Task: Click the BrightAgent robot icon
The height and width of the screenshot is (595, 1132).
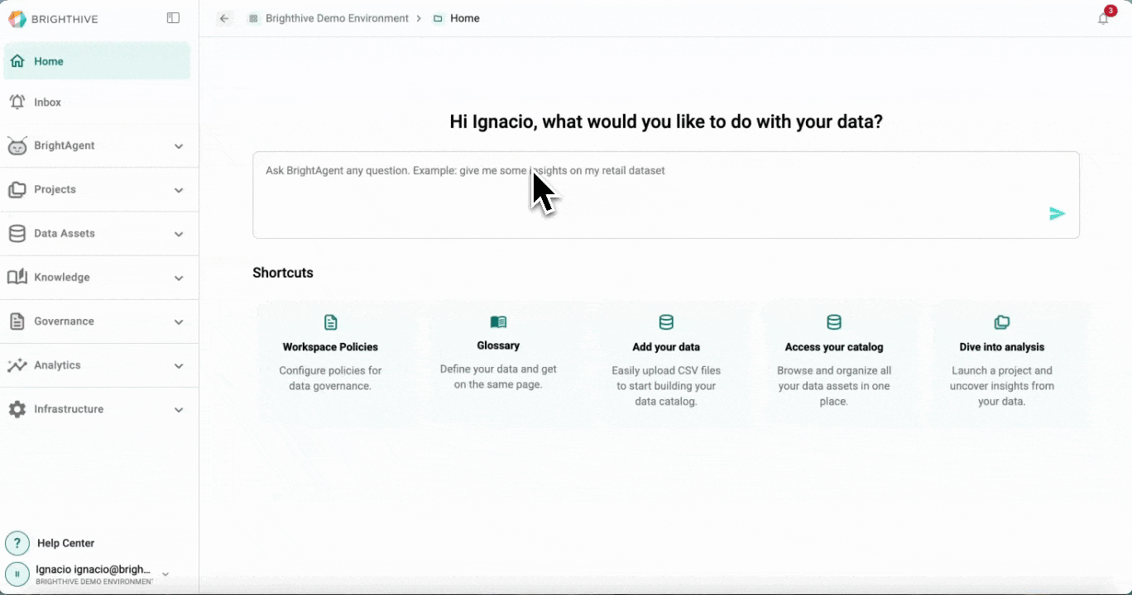Action: pyautogui.click(x=17, y=146)
